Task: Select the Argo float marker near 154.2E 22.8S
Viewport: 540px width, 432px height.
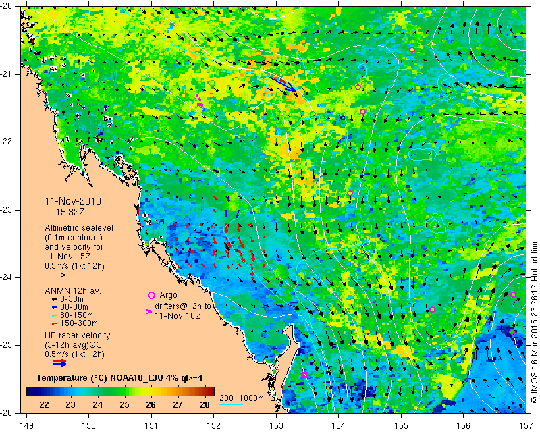Action: (350, 193)
